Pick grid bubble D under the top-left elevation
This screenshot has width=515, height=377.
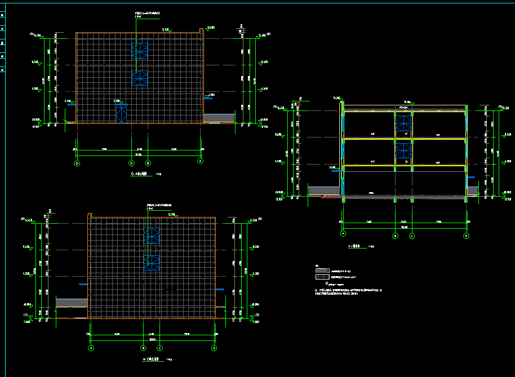(x=77, y=163)
